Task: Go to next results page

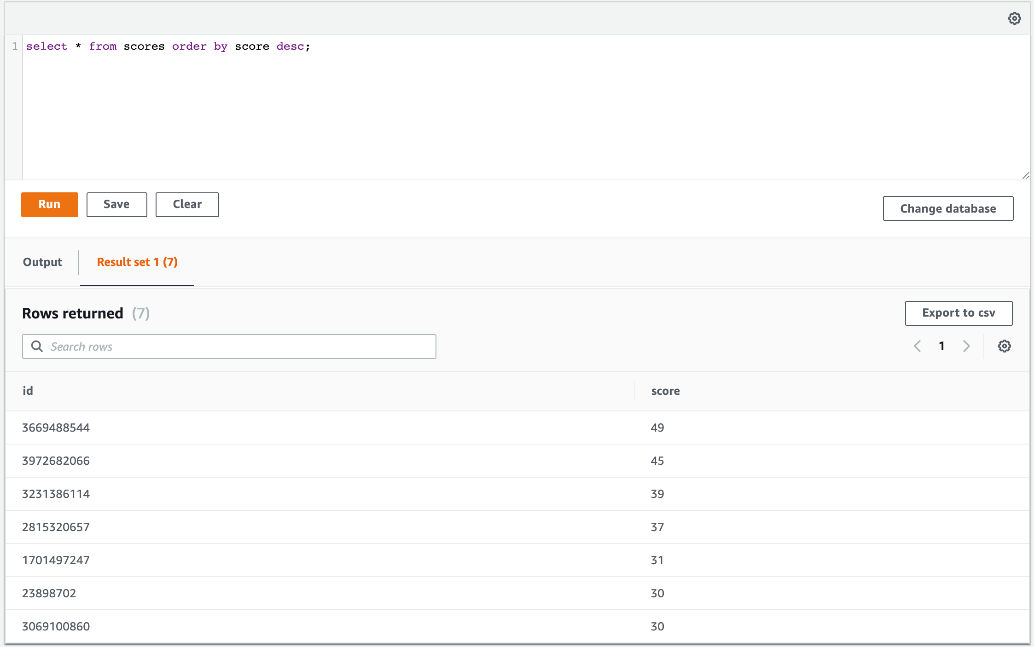Action: tap(966, 346)
